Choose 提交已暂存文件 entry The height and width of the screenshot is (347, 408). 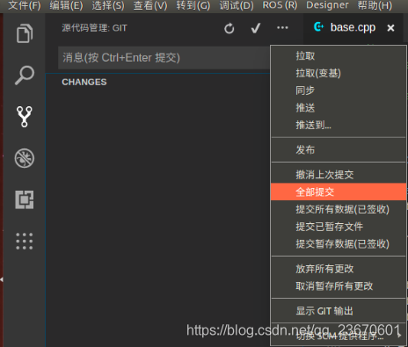(x=339, y=227)
